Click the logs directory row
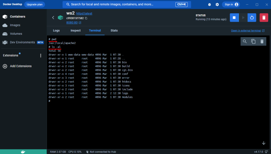This screenshot has width=271, height=154. point(88,93)
